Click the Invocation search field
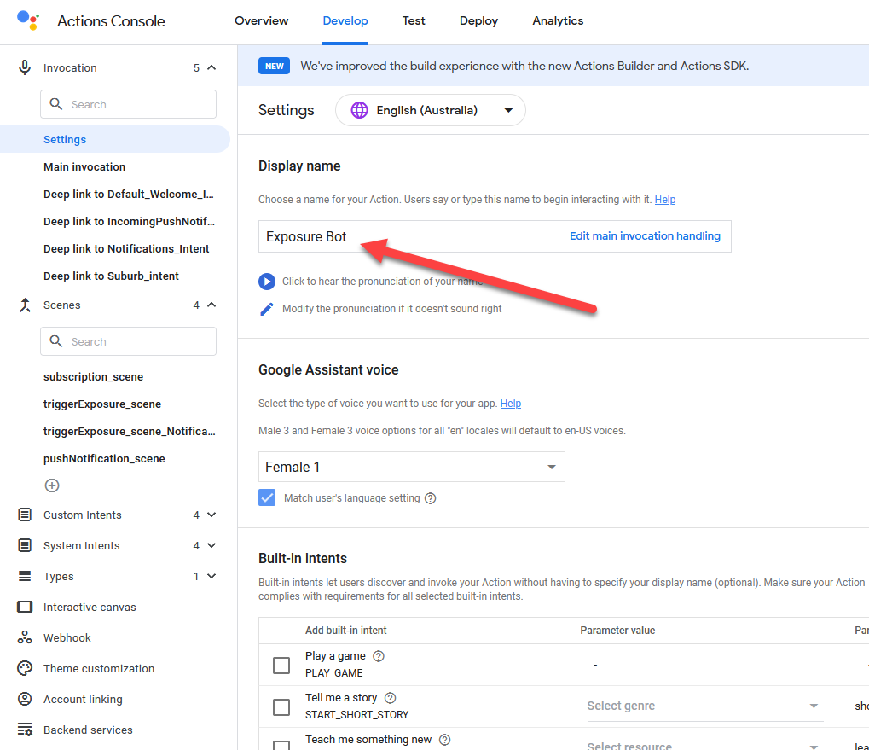The width and height of the screenshot is (869, 750). [128, 105]
